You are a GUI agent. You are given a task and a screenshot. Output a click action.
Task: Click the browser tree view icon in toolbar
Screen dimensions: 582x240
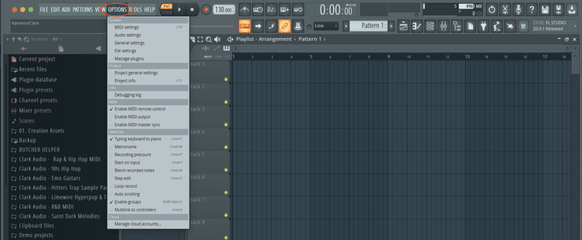pos(457,26)
